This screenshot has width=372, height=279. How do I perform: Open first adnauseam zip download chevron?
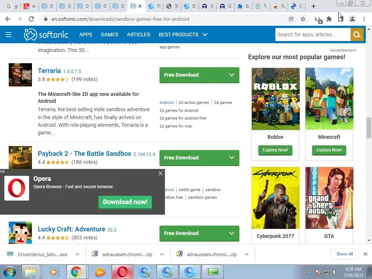[x=162, y=254]
